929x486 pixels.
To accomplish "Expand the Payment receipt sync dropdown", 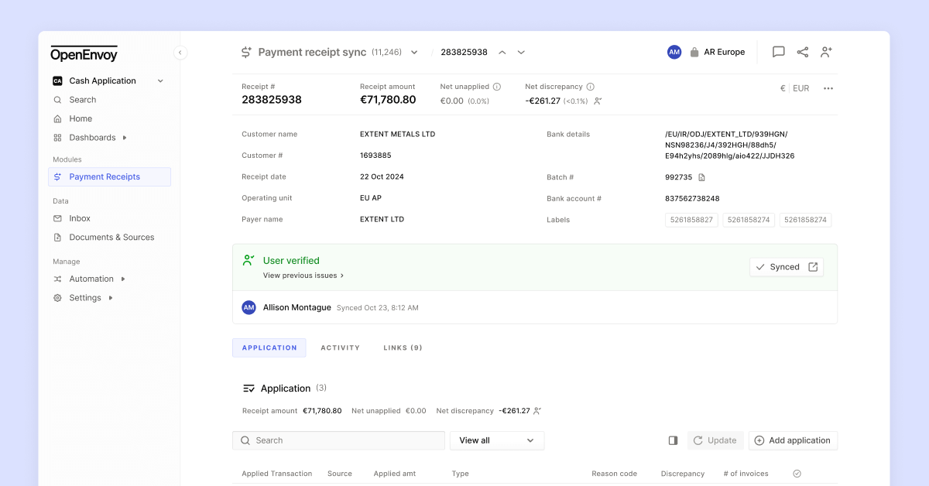I will 413,52.
